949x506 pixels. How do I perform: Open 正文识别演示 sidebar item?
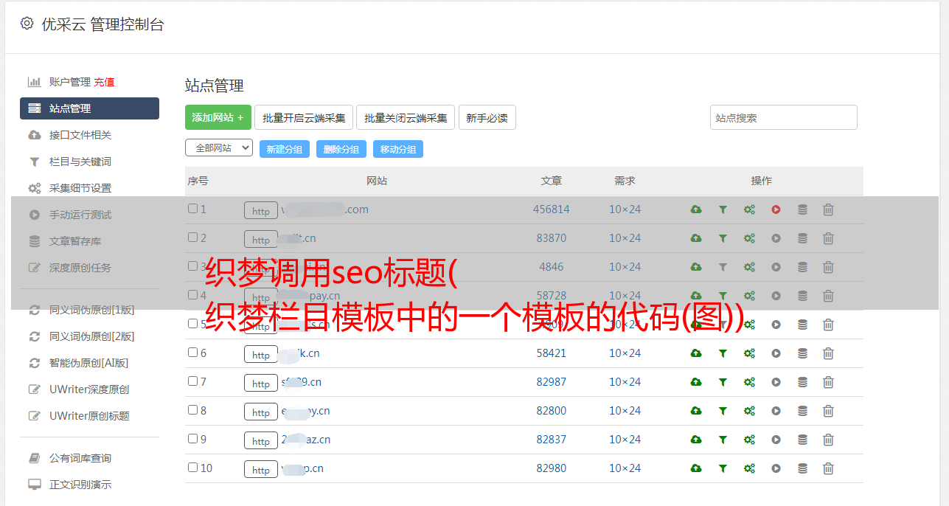point(80,485)
